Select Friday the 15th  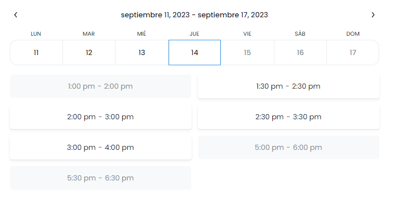(x=247, y=53)
